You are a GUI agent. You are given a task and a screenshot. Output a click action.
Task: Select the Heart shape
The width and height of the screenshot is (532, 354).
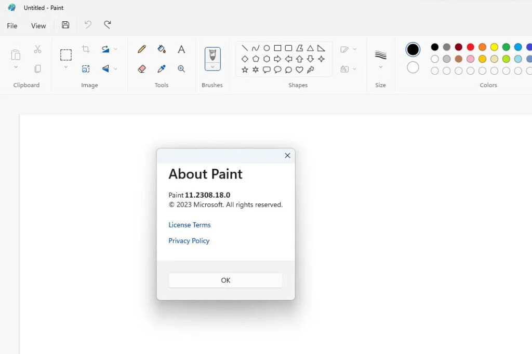pos(299,70)
